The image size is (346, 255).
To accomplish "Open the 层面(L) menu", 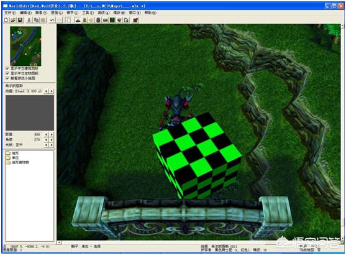I will (57, 13).
